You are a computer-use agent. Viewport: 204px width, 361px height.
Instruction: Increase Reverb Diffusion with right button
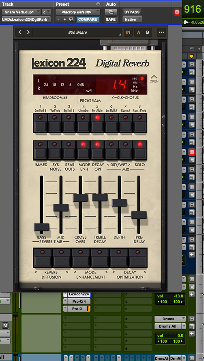click(62, 258)
